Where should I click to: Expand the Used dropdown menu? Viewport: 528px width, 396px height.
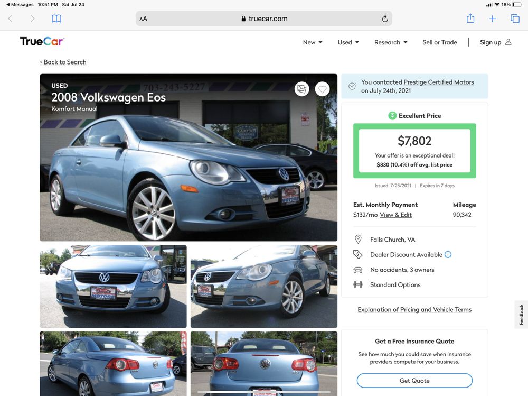coord(348,42)
